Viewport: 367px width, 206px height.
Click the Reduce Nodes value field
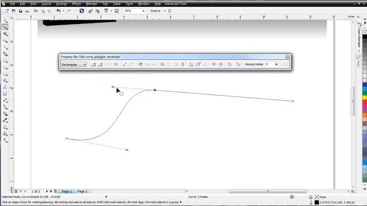coord(269,64)
